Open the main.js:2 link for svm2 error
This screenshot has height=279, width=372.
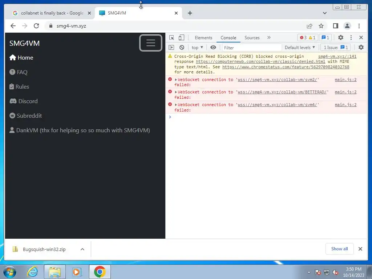[345, 80]
